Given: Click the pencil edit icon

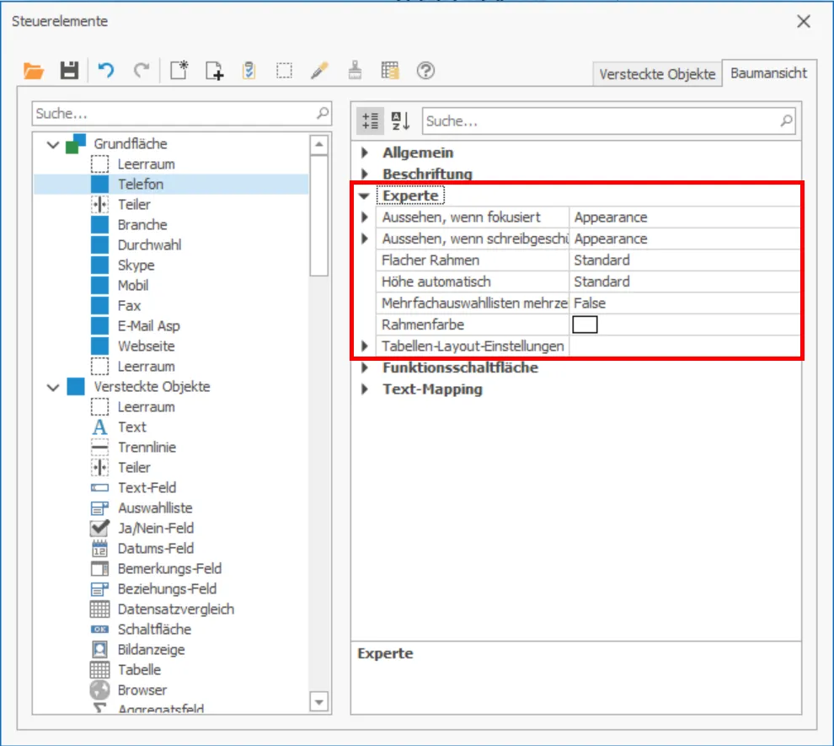Looking at the screenshot, I should (319, 71).
